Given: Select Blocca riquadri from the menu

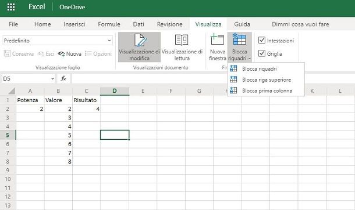Looking at the screenshot, I should [266, 69].
